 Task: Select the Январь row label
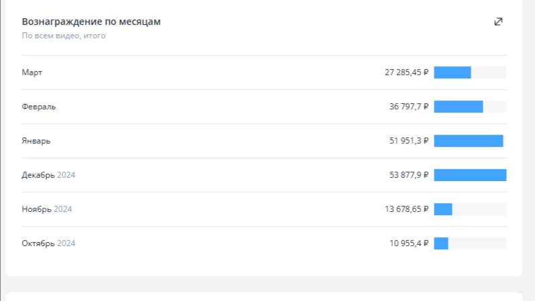tap(36, 141)
